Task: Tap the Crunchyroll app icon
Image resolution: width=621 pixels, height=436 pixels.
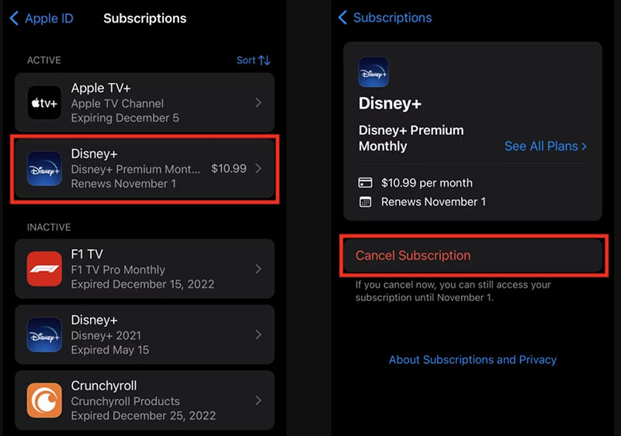Action: [44, 401]
